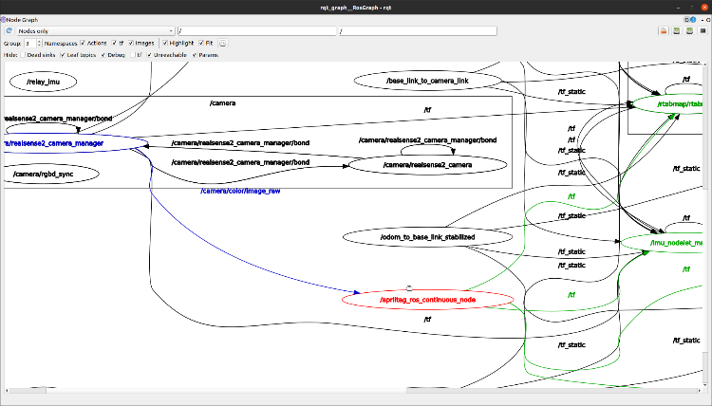Click the first namespace filter text field
Image resolution: width=712 pixels, height=406 pixels.
(256, 30)
